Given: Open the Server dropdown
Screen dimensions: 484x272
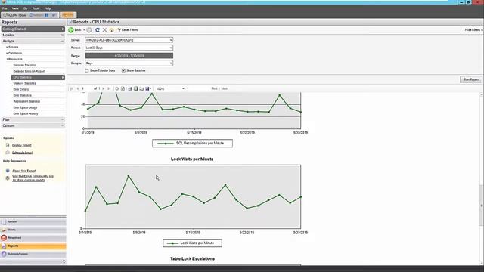Looking at the screenshot, I should [171, 40].
